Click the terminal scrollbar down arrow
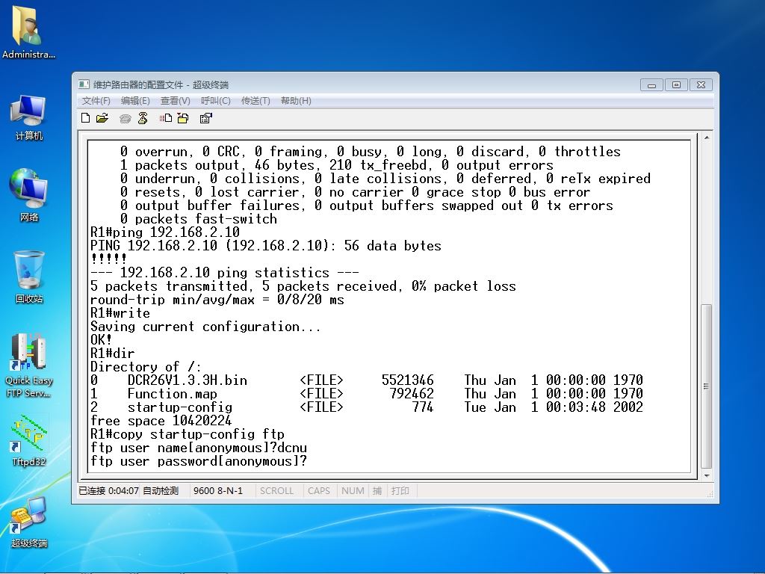765x574 pixels. pyautogui.click(x=706, y=476)
